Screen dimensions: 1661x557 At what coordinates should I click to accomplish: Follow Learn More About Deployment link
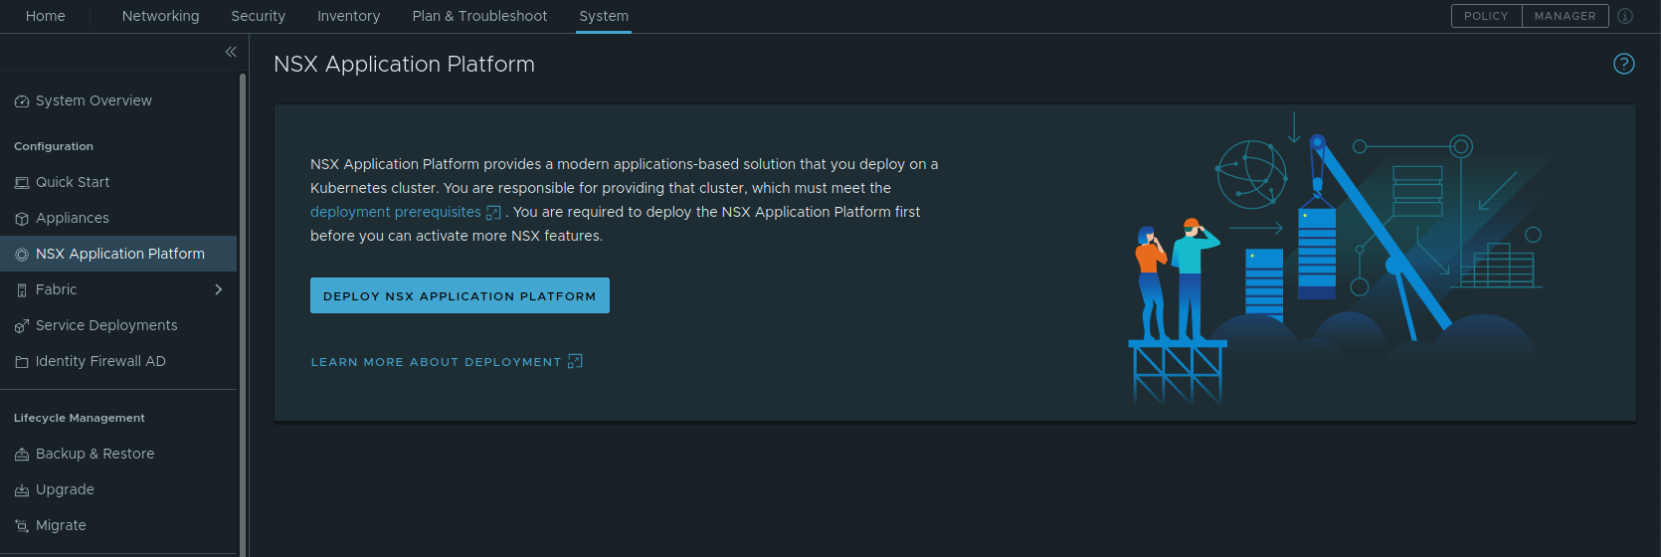pos(437,362)
